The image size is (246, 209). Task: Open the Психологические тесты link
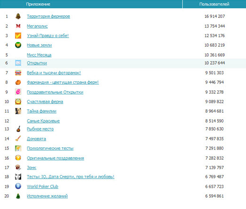pyautogui.click(x=50, y=148)
